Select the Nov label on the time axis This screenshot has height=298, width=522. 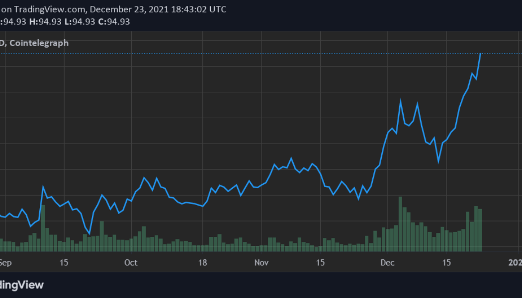pyautogui.click(x=261, y=263)
